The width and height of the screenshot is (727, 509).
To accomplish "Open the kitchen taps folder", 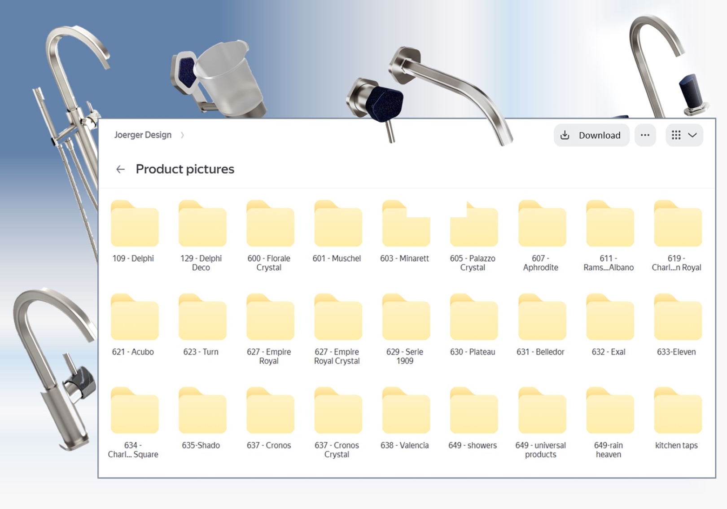I will tap(677, 411).
